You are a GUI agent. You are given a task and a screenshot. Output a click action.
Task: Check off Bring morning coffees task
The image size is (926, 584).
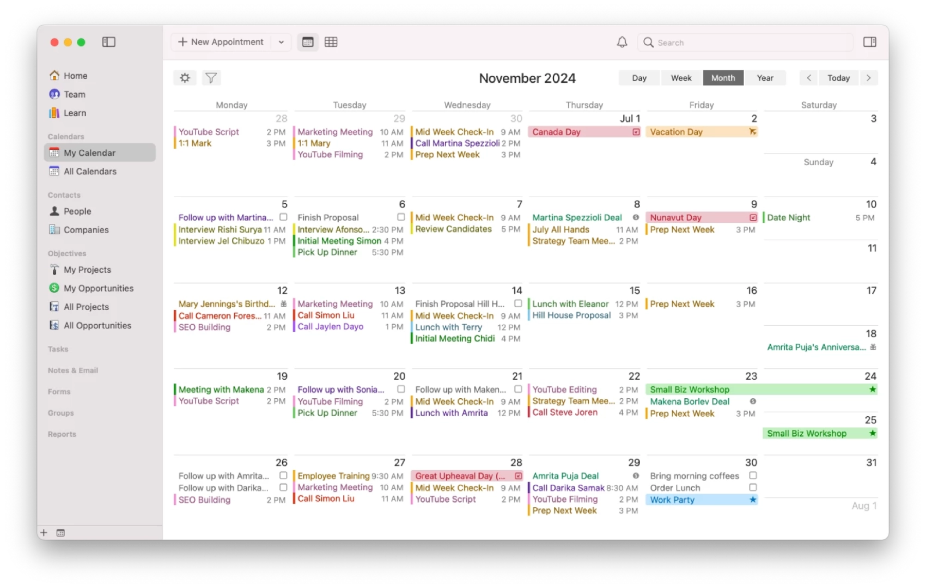[753, 476]
